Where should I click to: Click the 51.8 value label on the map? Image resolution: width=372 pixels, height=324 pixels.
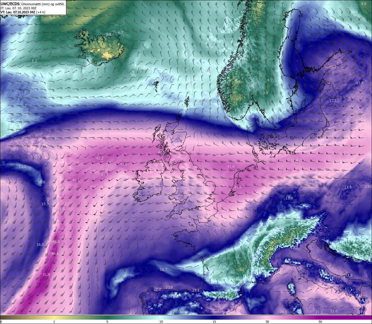point(46,274)
